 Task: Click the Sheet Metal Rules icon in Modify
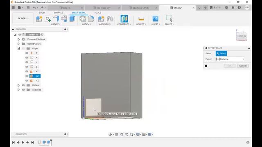83,19
